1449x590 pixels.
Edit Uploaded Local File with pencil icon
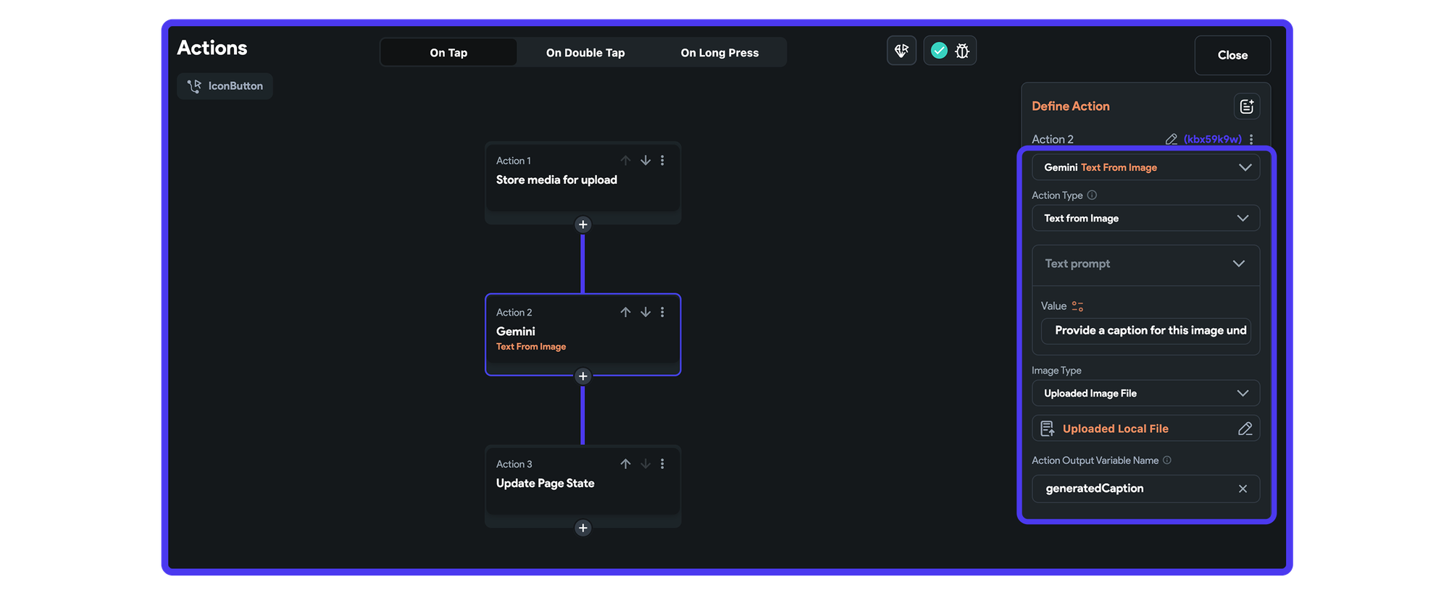tap(1245, 429)
